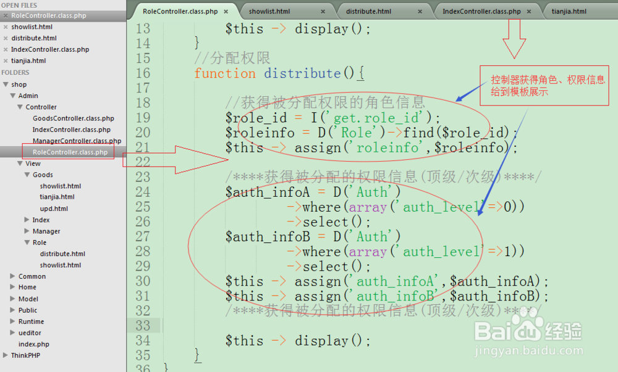Screen dimensions: 618x372
Task: Click line number 33 in gutter
Action: pos(143,326)
